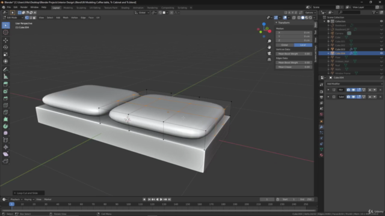Click the viewport zoom magnifier icon
Viewport: 385px width, 216px height.
(x=269, y=41)
